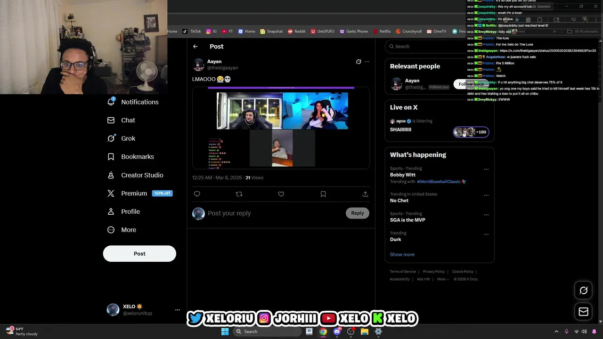Open the post video thumbnail
The height and width of the screenshot is (339, 603).
click(281, 127)
